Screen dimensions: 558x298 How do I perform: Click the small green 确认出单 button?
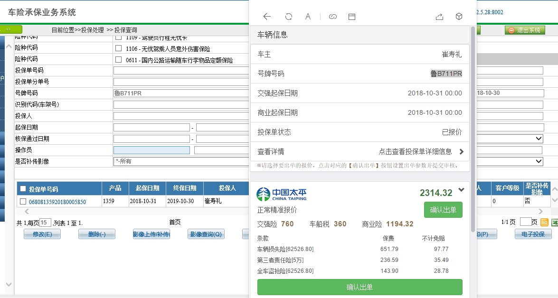pos(443,210)
